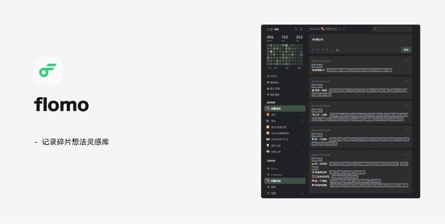Image resolution: width=445 pixels, height=224 pixels.
Task: Click the 362 DAY count
Action: (299, 38)
